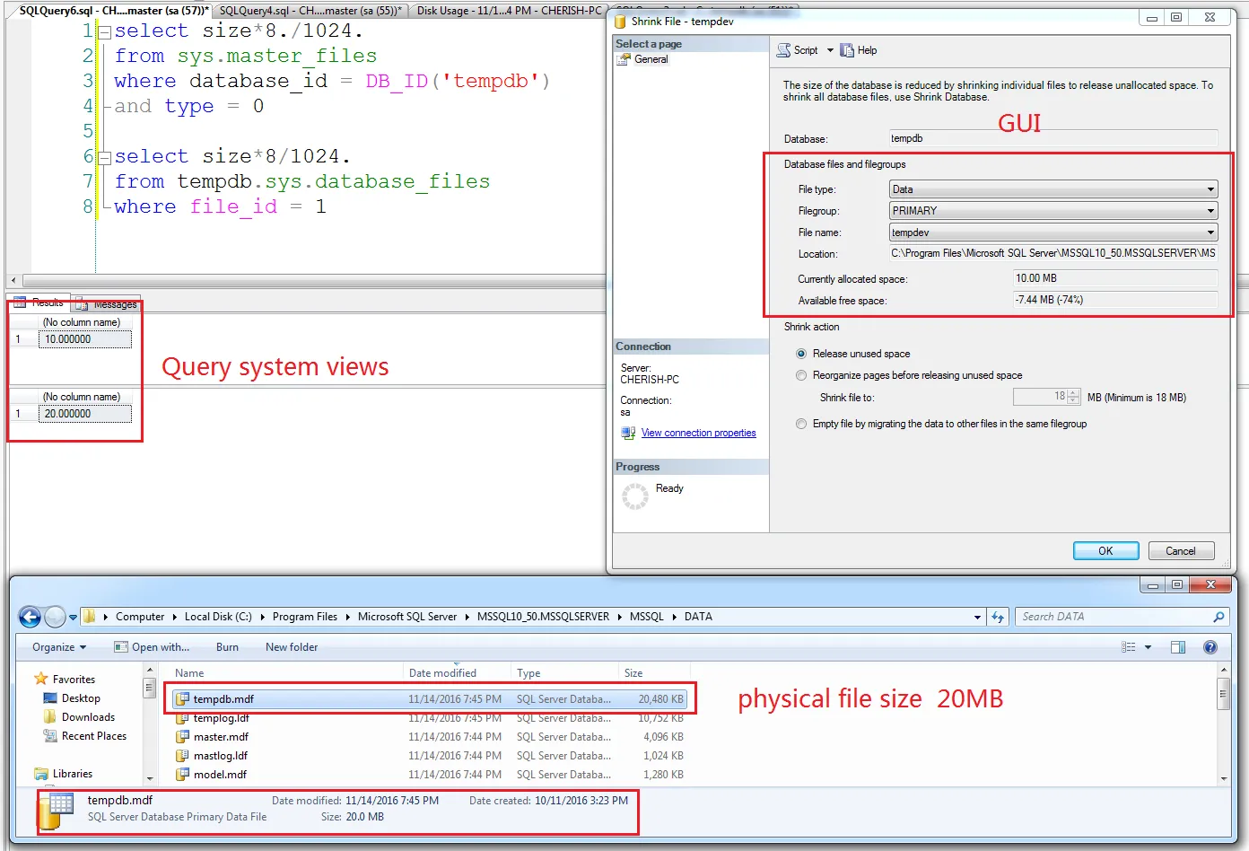Select the tempdb.mdf file icon

182,699
